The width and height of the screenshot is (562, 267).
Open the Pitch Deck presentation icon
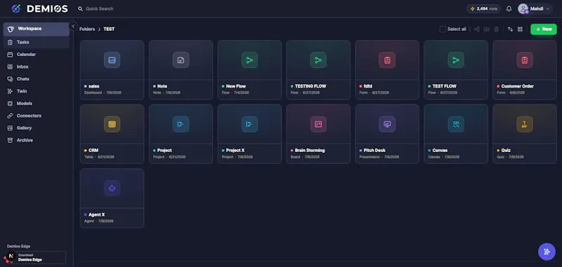pyautogui.click(x=387, y=124)
